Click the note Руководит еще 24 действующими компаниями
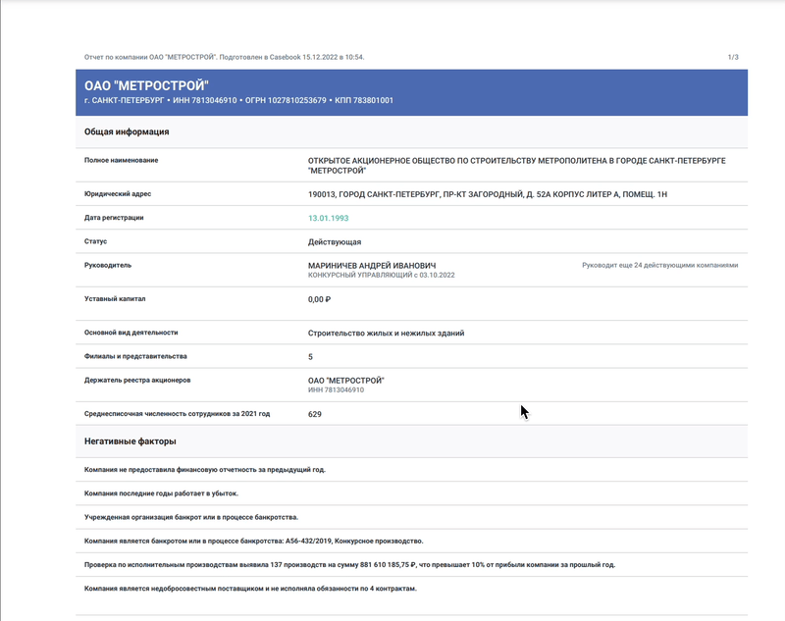This screenshot has height=621, width=785. coord(659,265)
